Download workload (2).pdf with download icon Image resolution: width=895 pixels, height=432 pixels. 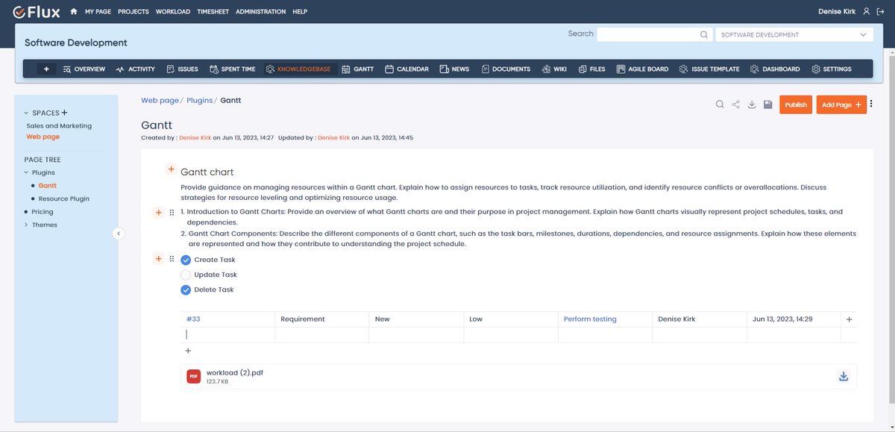coord(844,376)
